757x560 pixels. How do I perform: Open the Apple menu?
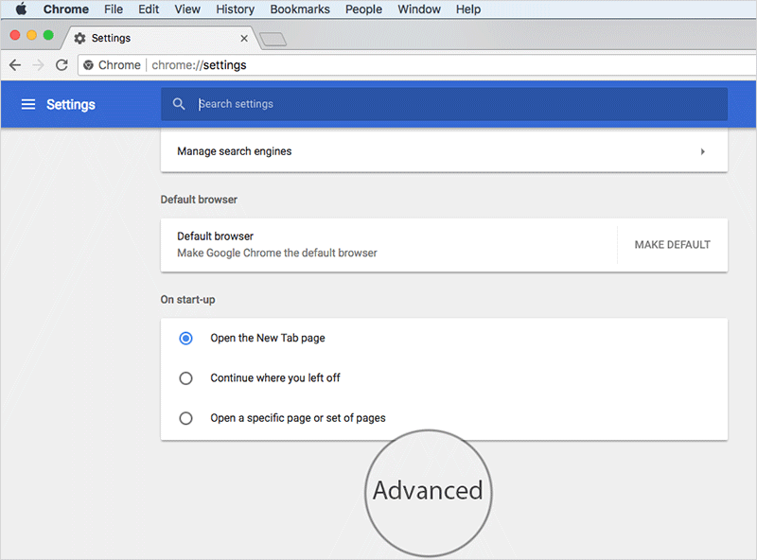[21, 9]
